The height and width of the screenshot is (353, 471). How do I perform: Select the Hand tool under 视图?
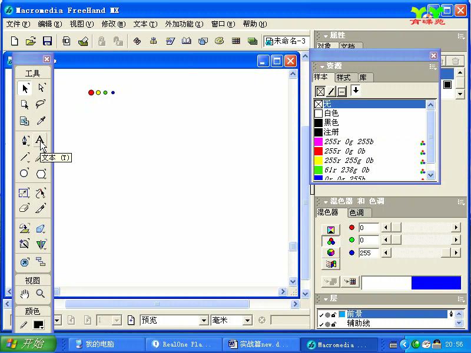point(25,294)
